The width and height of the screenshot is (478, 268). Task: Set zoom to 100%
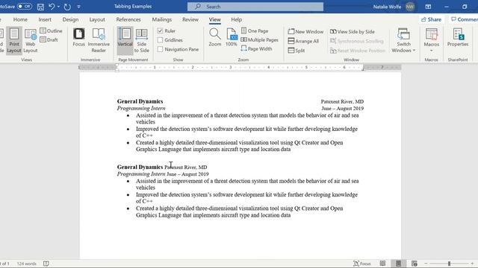[x=232, y=37]
